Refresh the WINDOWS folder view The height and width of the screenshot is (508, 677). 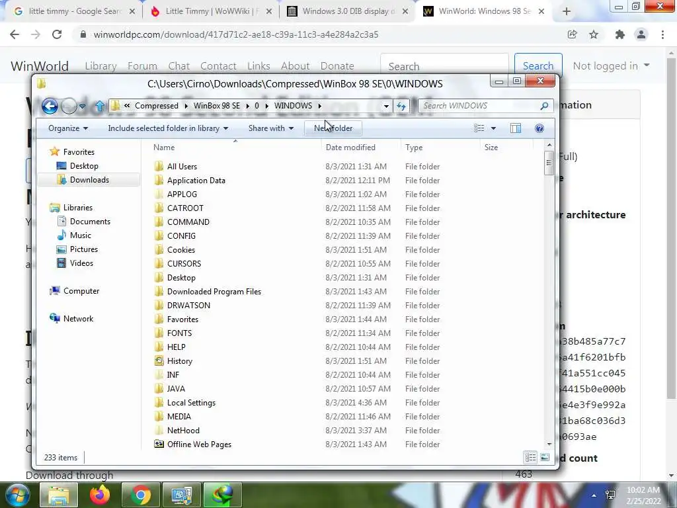pos(401,106)
